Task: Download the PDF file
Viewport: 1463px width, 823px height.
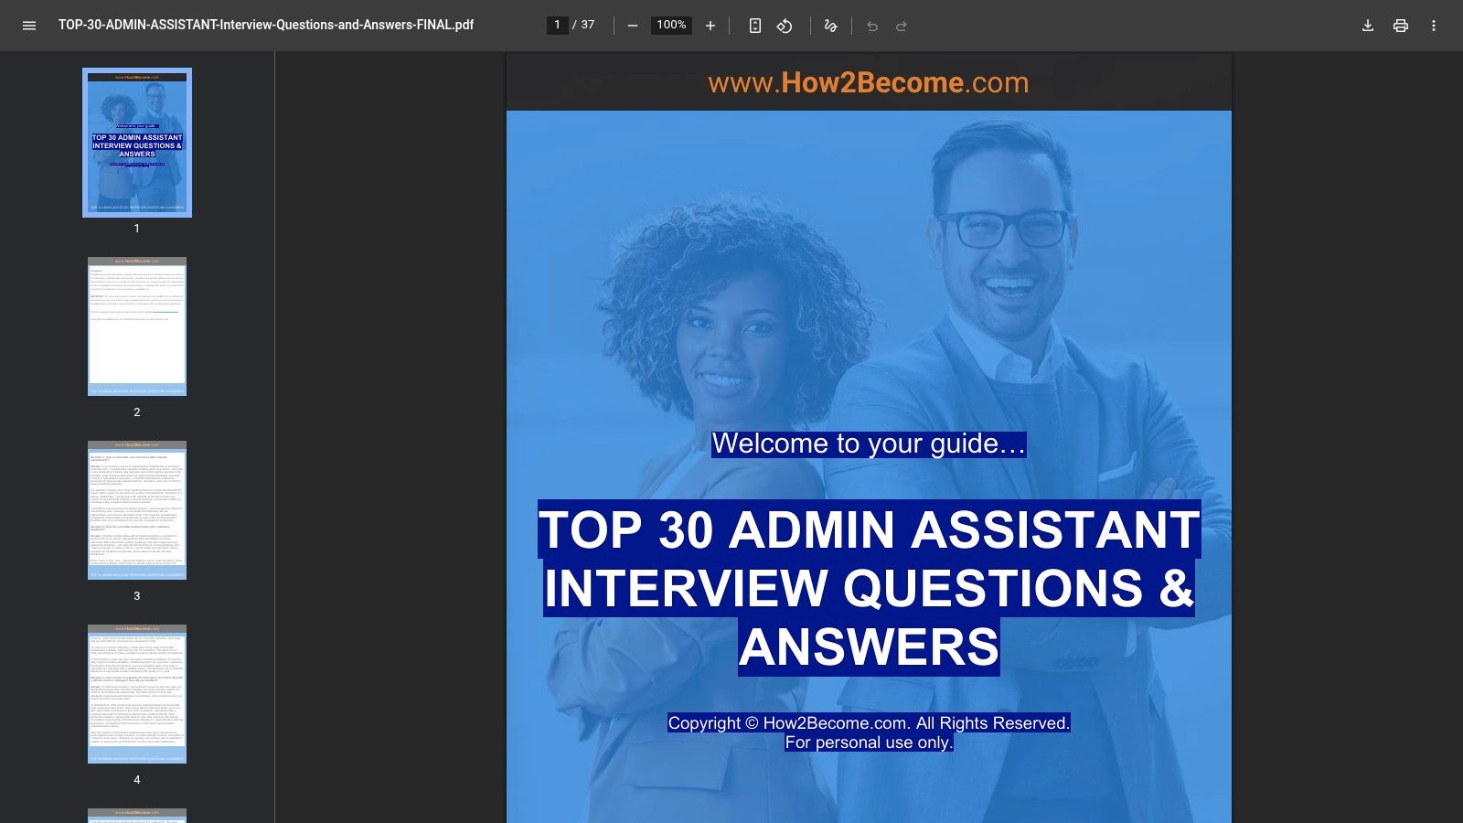Action: pyautogui.click(x=1368, y=26)
